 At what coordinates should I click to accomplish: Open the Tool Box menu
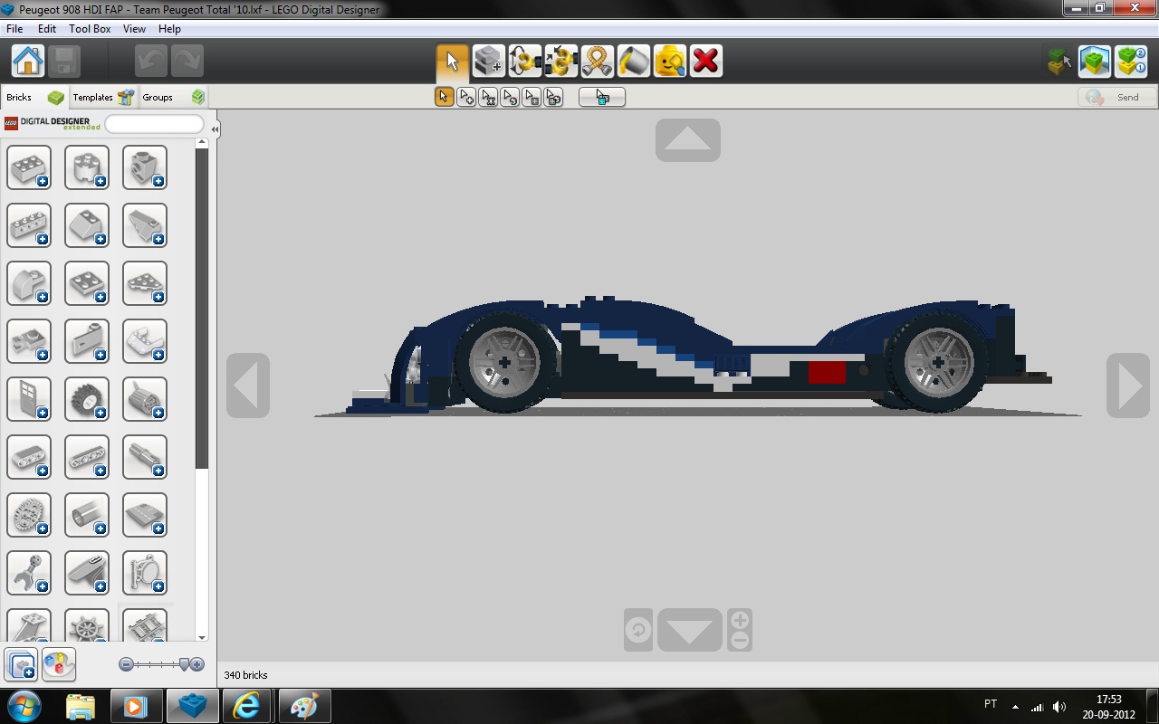point(90,29)
